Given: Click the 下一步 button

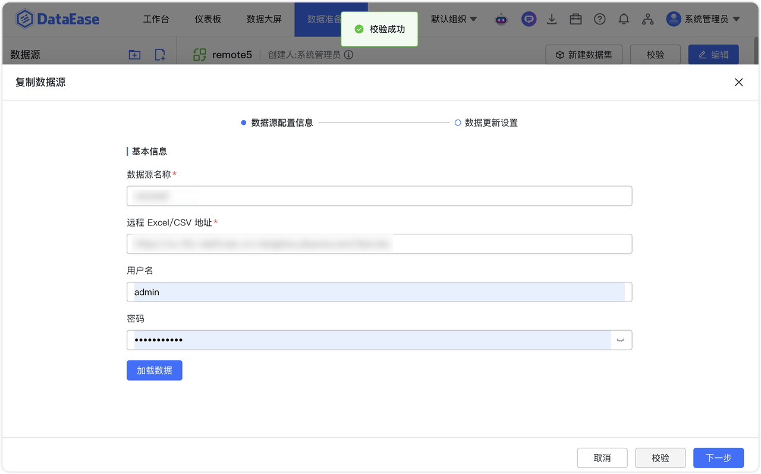Looking at the screenshot, I should (x=718, y=457).
